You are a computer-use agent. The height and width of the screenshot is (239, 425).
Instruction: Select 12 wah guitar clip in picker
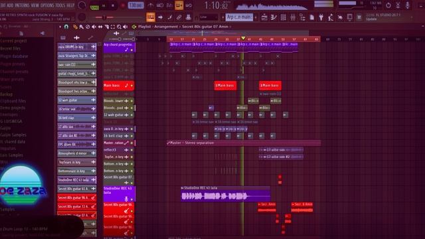tap(77, 100)
